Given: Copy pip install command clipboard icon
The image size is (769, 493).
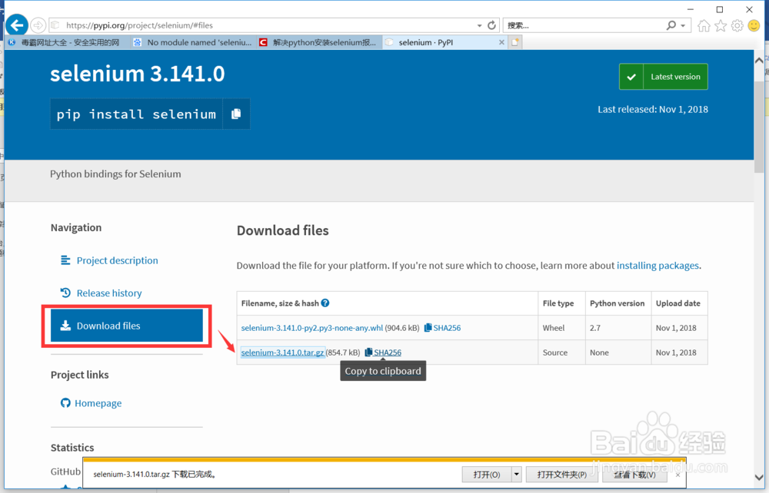Looking at the screenshot, I should click(236, 114).
